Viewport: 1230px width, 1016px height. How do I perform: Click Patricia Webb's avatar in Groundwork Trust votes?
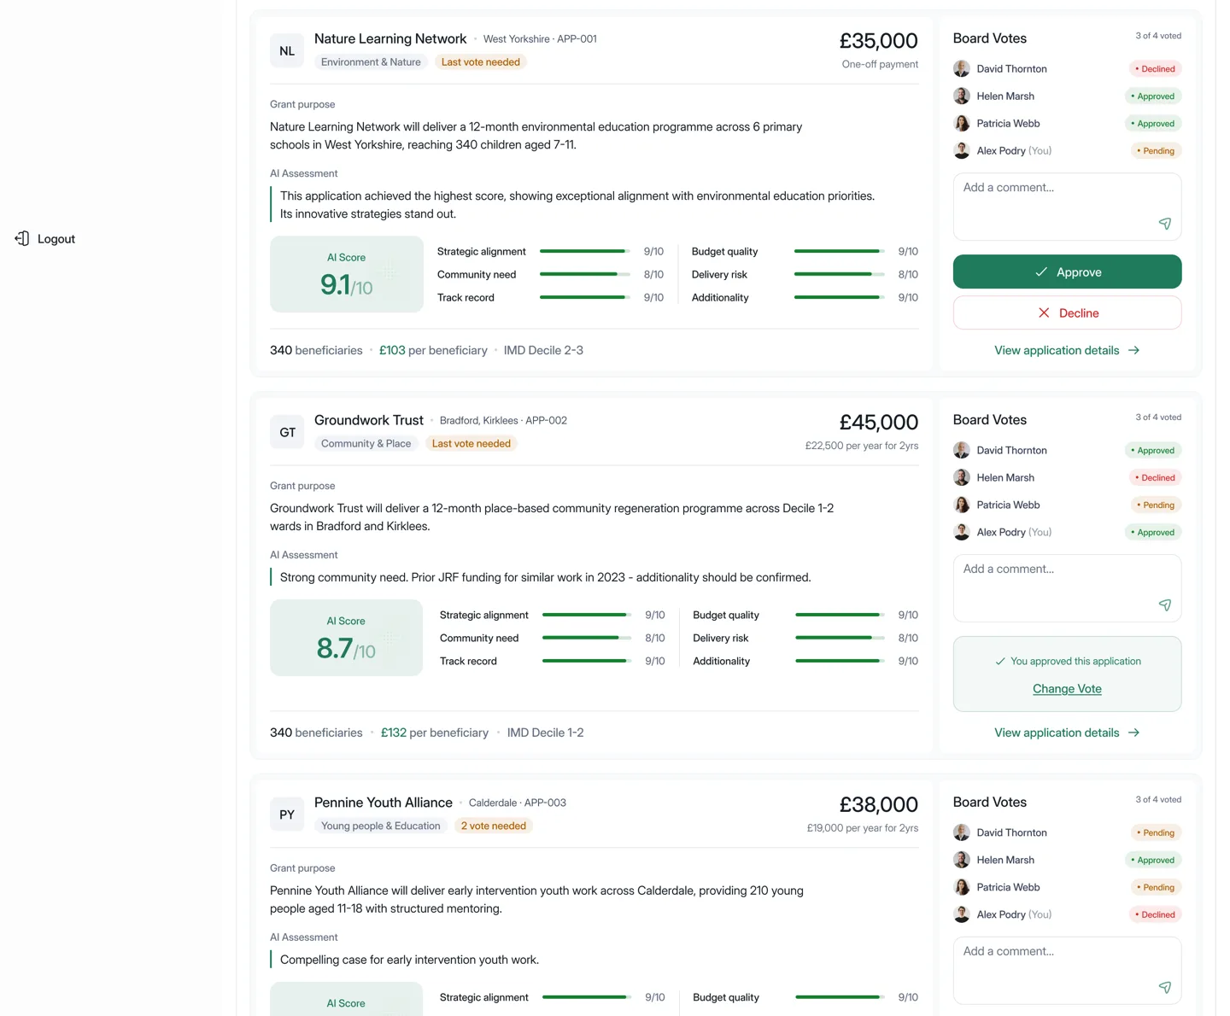[962, 505]
